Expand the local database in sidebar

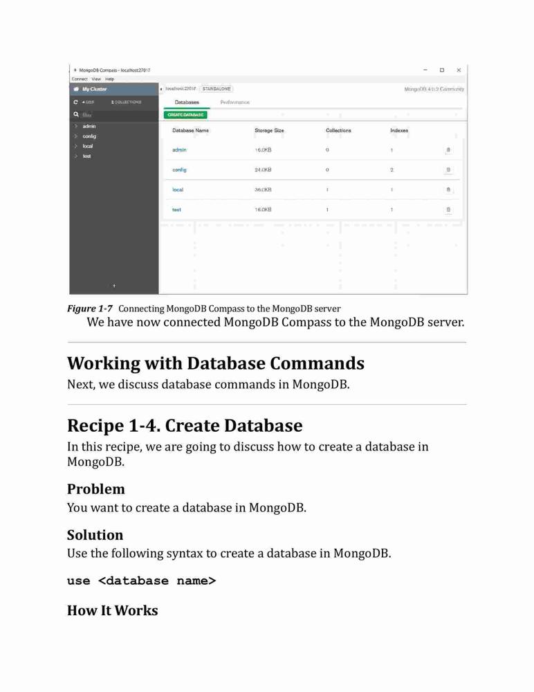[x=76, y=146]
